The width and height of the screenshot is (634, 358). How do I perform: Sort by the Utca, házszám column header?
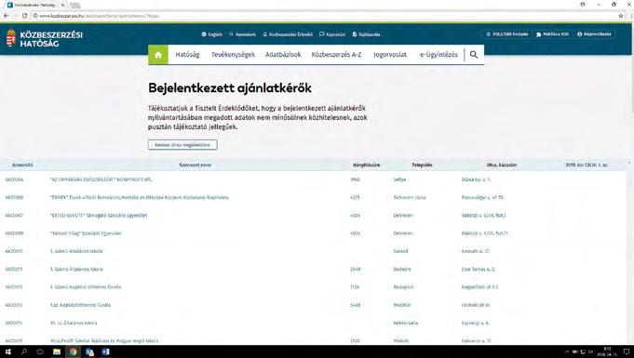(502, 165)
